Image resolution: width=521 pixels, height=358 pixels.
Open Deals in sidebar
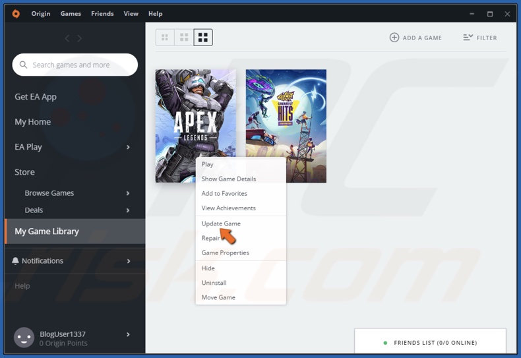click(x=34, y=210)
